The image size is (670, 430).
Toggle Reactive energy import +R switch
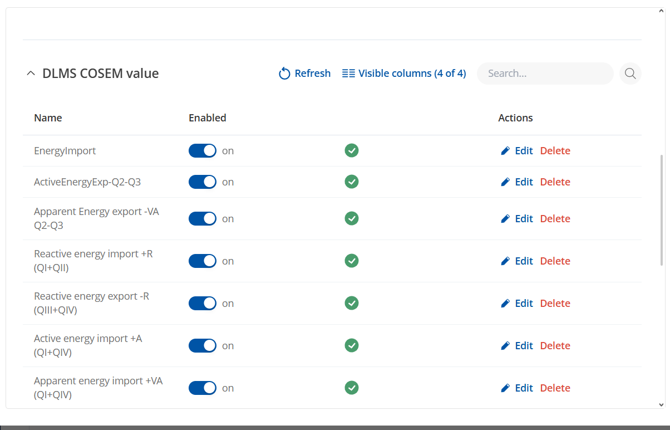(x=203, y=261)
